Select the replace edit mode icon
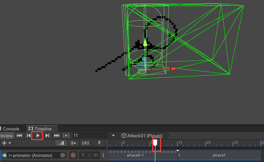 click(85, 143)
